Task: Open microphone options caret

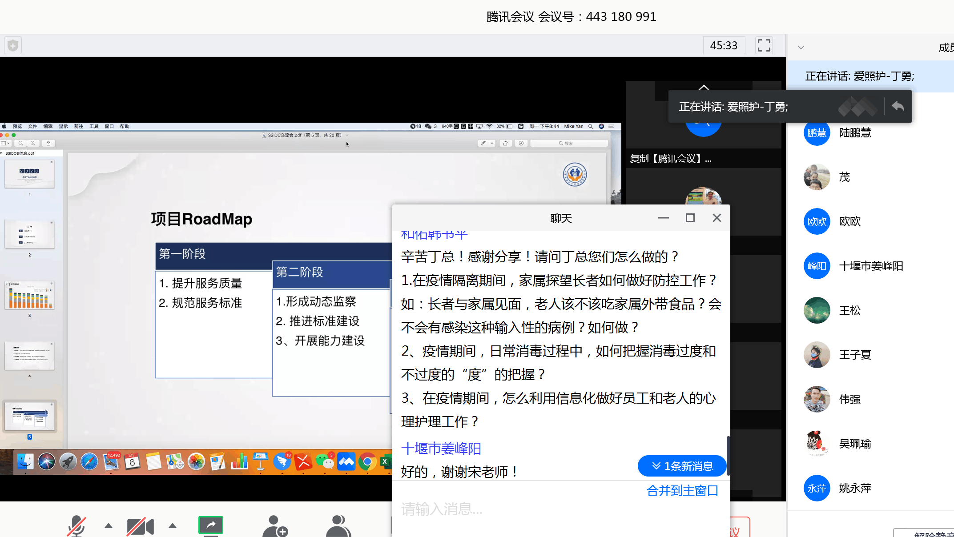Action: click(x=108, y=526)
